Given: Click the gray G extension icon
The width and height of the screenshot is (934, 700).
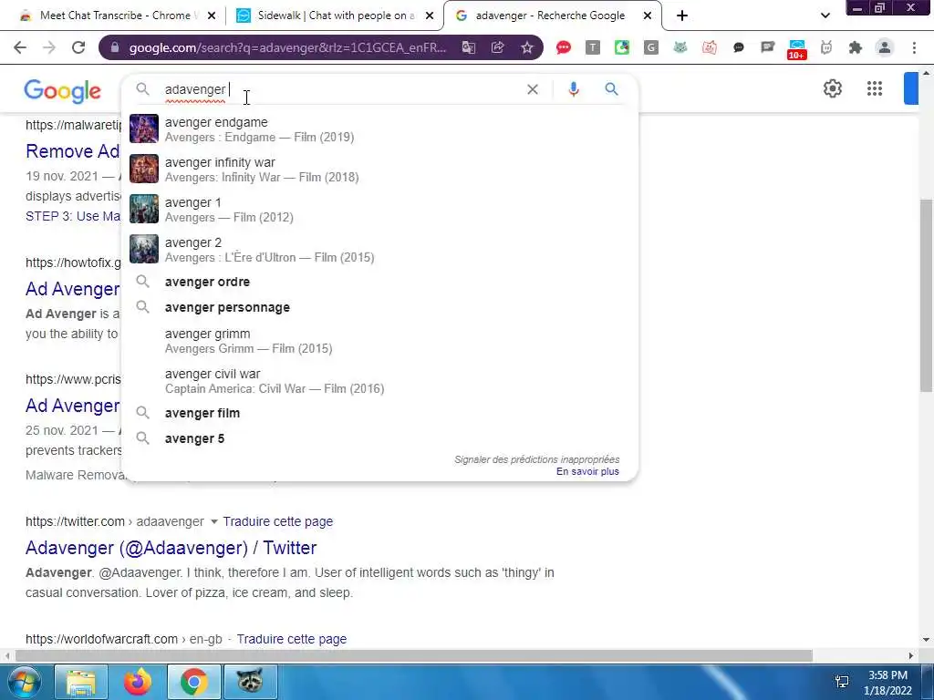Looking at the screenshot, I should coord(650,47).
